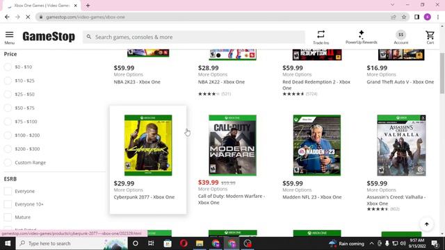Click the Madden NFL 23 cover image
This screenshot has width=445, height=250.
(317, 145)
